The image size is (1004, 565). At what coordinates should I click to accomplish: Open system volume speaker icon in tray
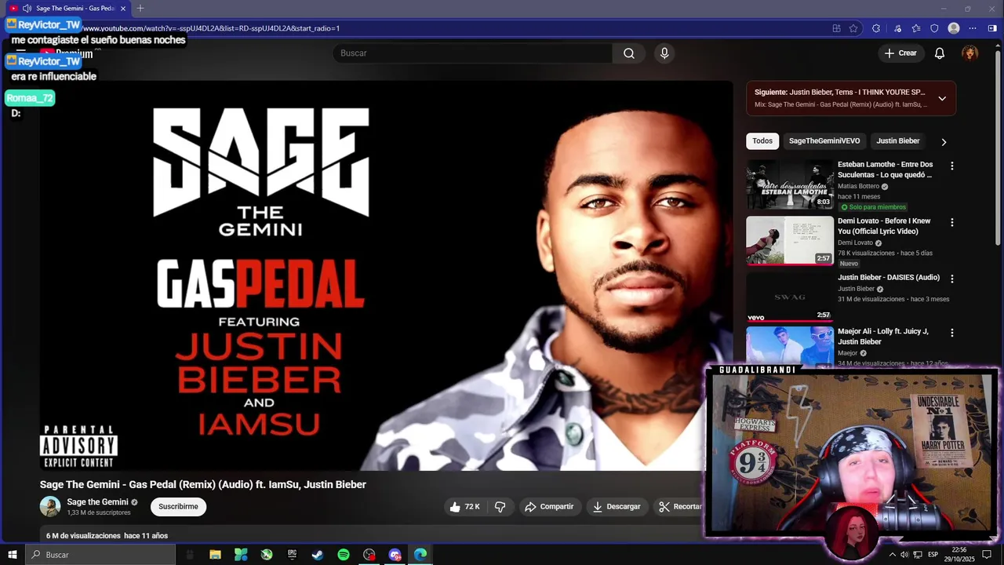904,555
